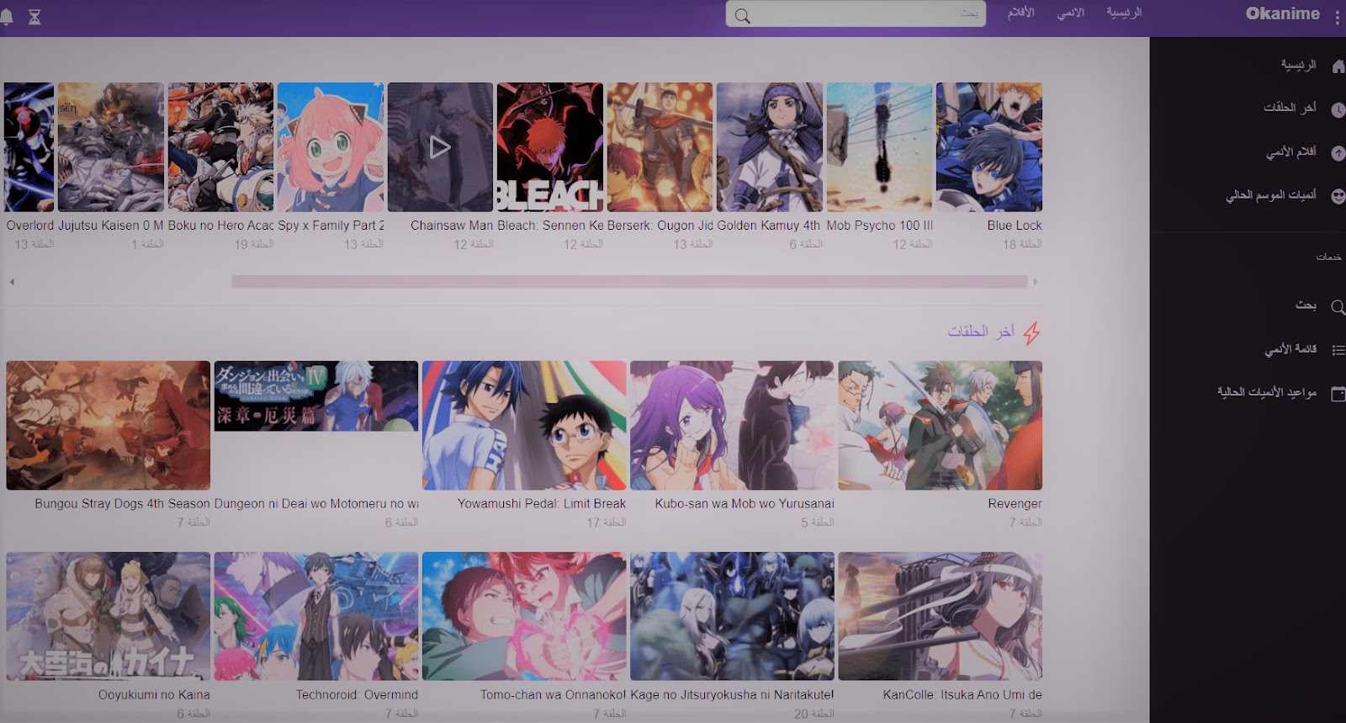The width and height of the screenshot is (1346, 723).
Task: Open الرئيسية in the top navigation
Action: 1124,13
